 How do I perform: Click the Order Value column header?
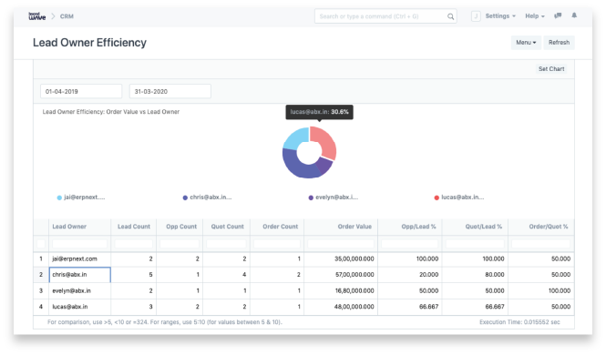(341, 227)
